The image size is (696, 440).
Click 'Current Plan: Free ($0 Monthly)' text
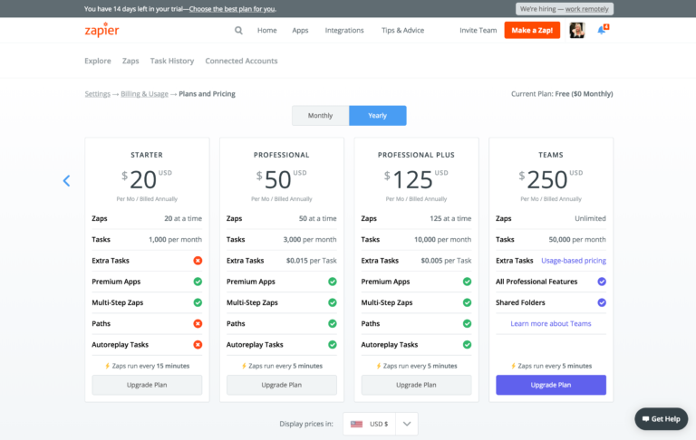pyautogui.click(x=562, y=93)
